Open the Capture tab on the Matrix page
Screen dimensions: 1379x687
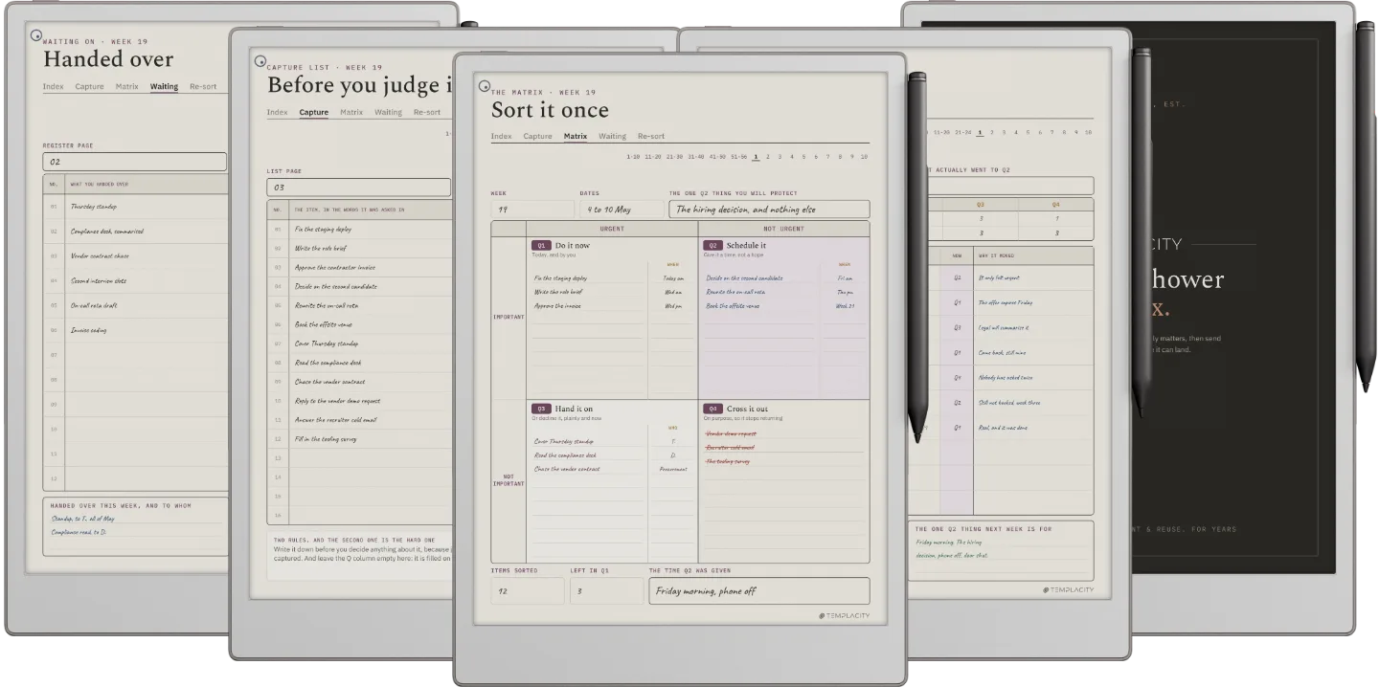537,137
